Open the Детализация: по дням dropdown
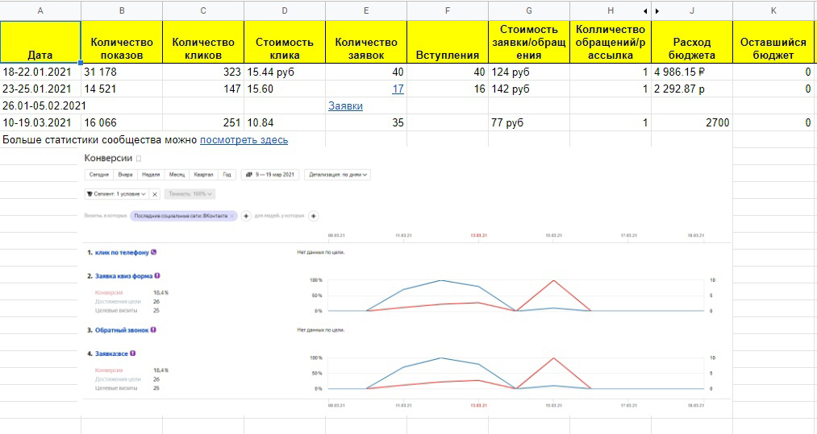The width and height of the screenshot is (817, 434). coord(338,175)
